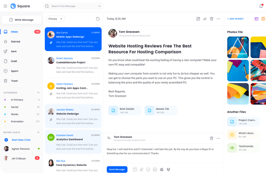The height and width of the screenshot is (173, 266).
Task: Open Website Redesign message from Jaroslav Brabec
Action: (x=73, y=116)
